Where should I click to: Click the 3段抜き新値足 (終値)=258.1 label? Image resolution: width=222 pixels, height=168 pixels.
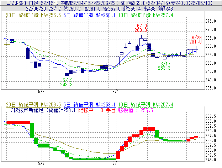43,110
